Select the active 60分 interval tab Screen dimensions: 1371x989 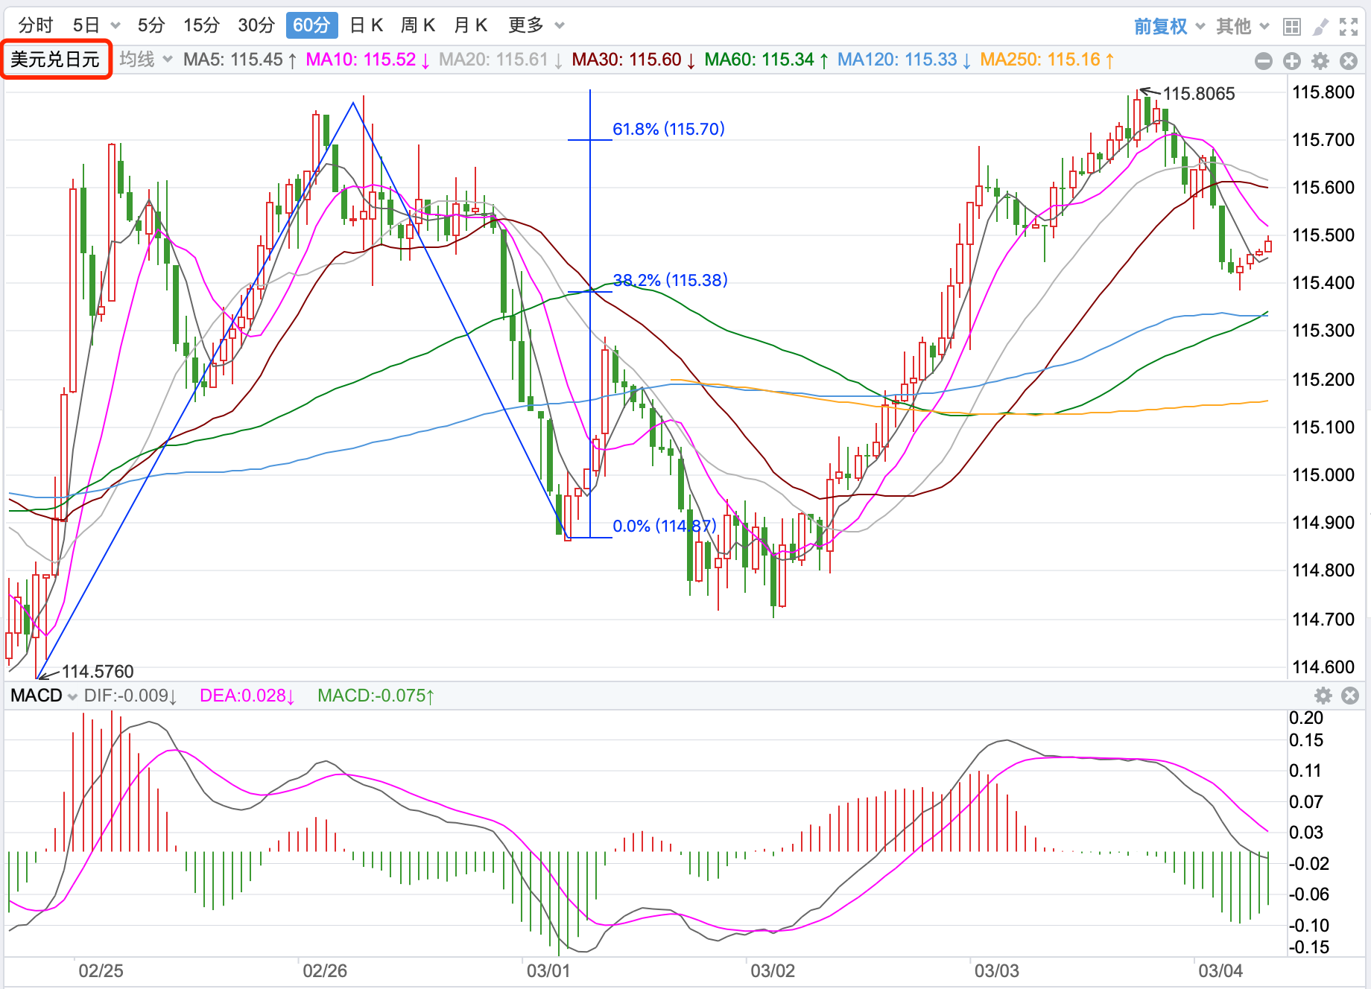(311, 25)
